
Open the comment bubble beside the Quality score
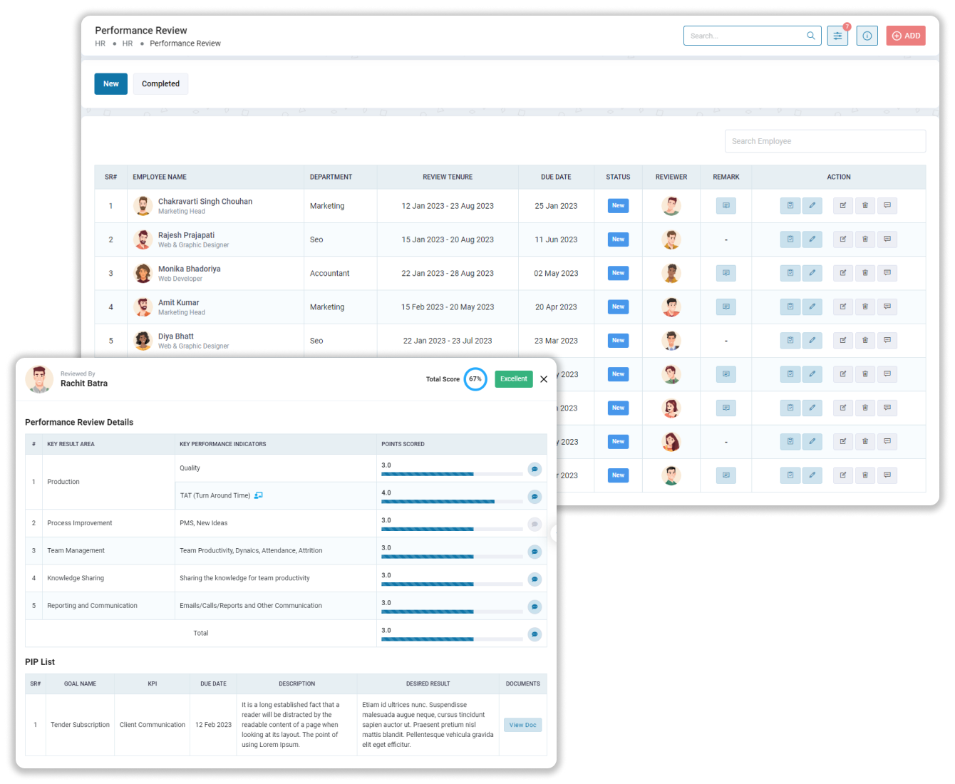click(x=535, y=469)
